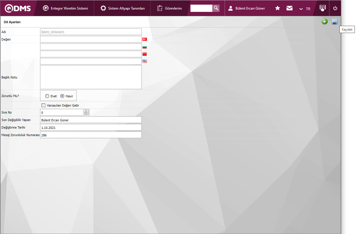Click the Chinese flag value field
Screen dimensions: 356x234
(91, 54)
